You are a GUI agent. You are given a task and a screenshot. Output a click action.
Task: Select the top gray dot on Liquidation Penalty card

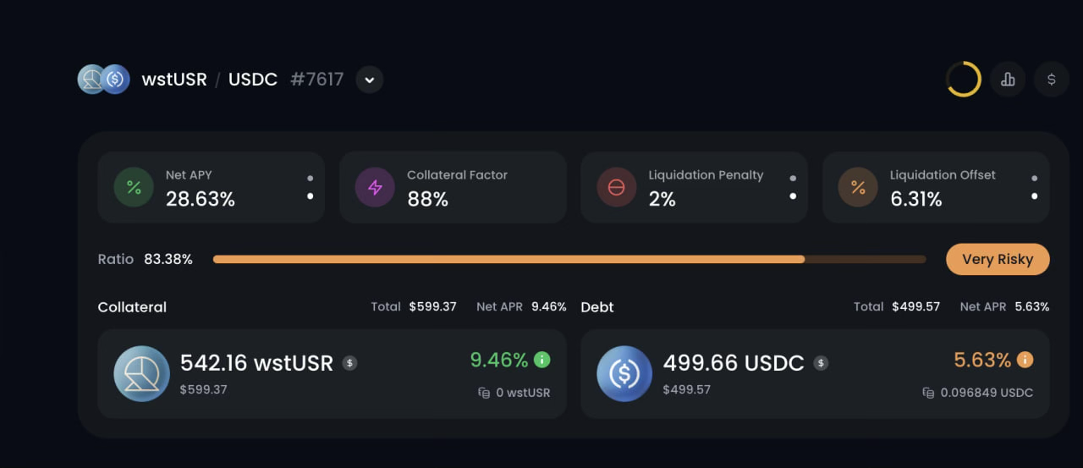(793, 179)
